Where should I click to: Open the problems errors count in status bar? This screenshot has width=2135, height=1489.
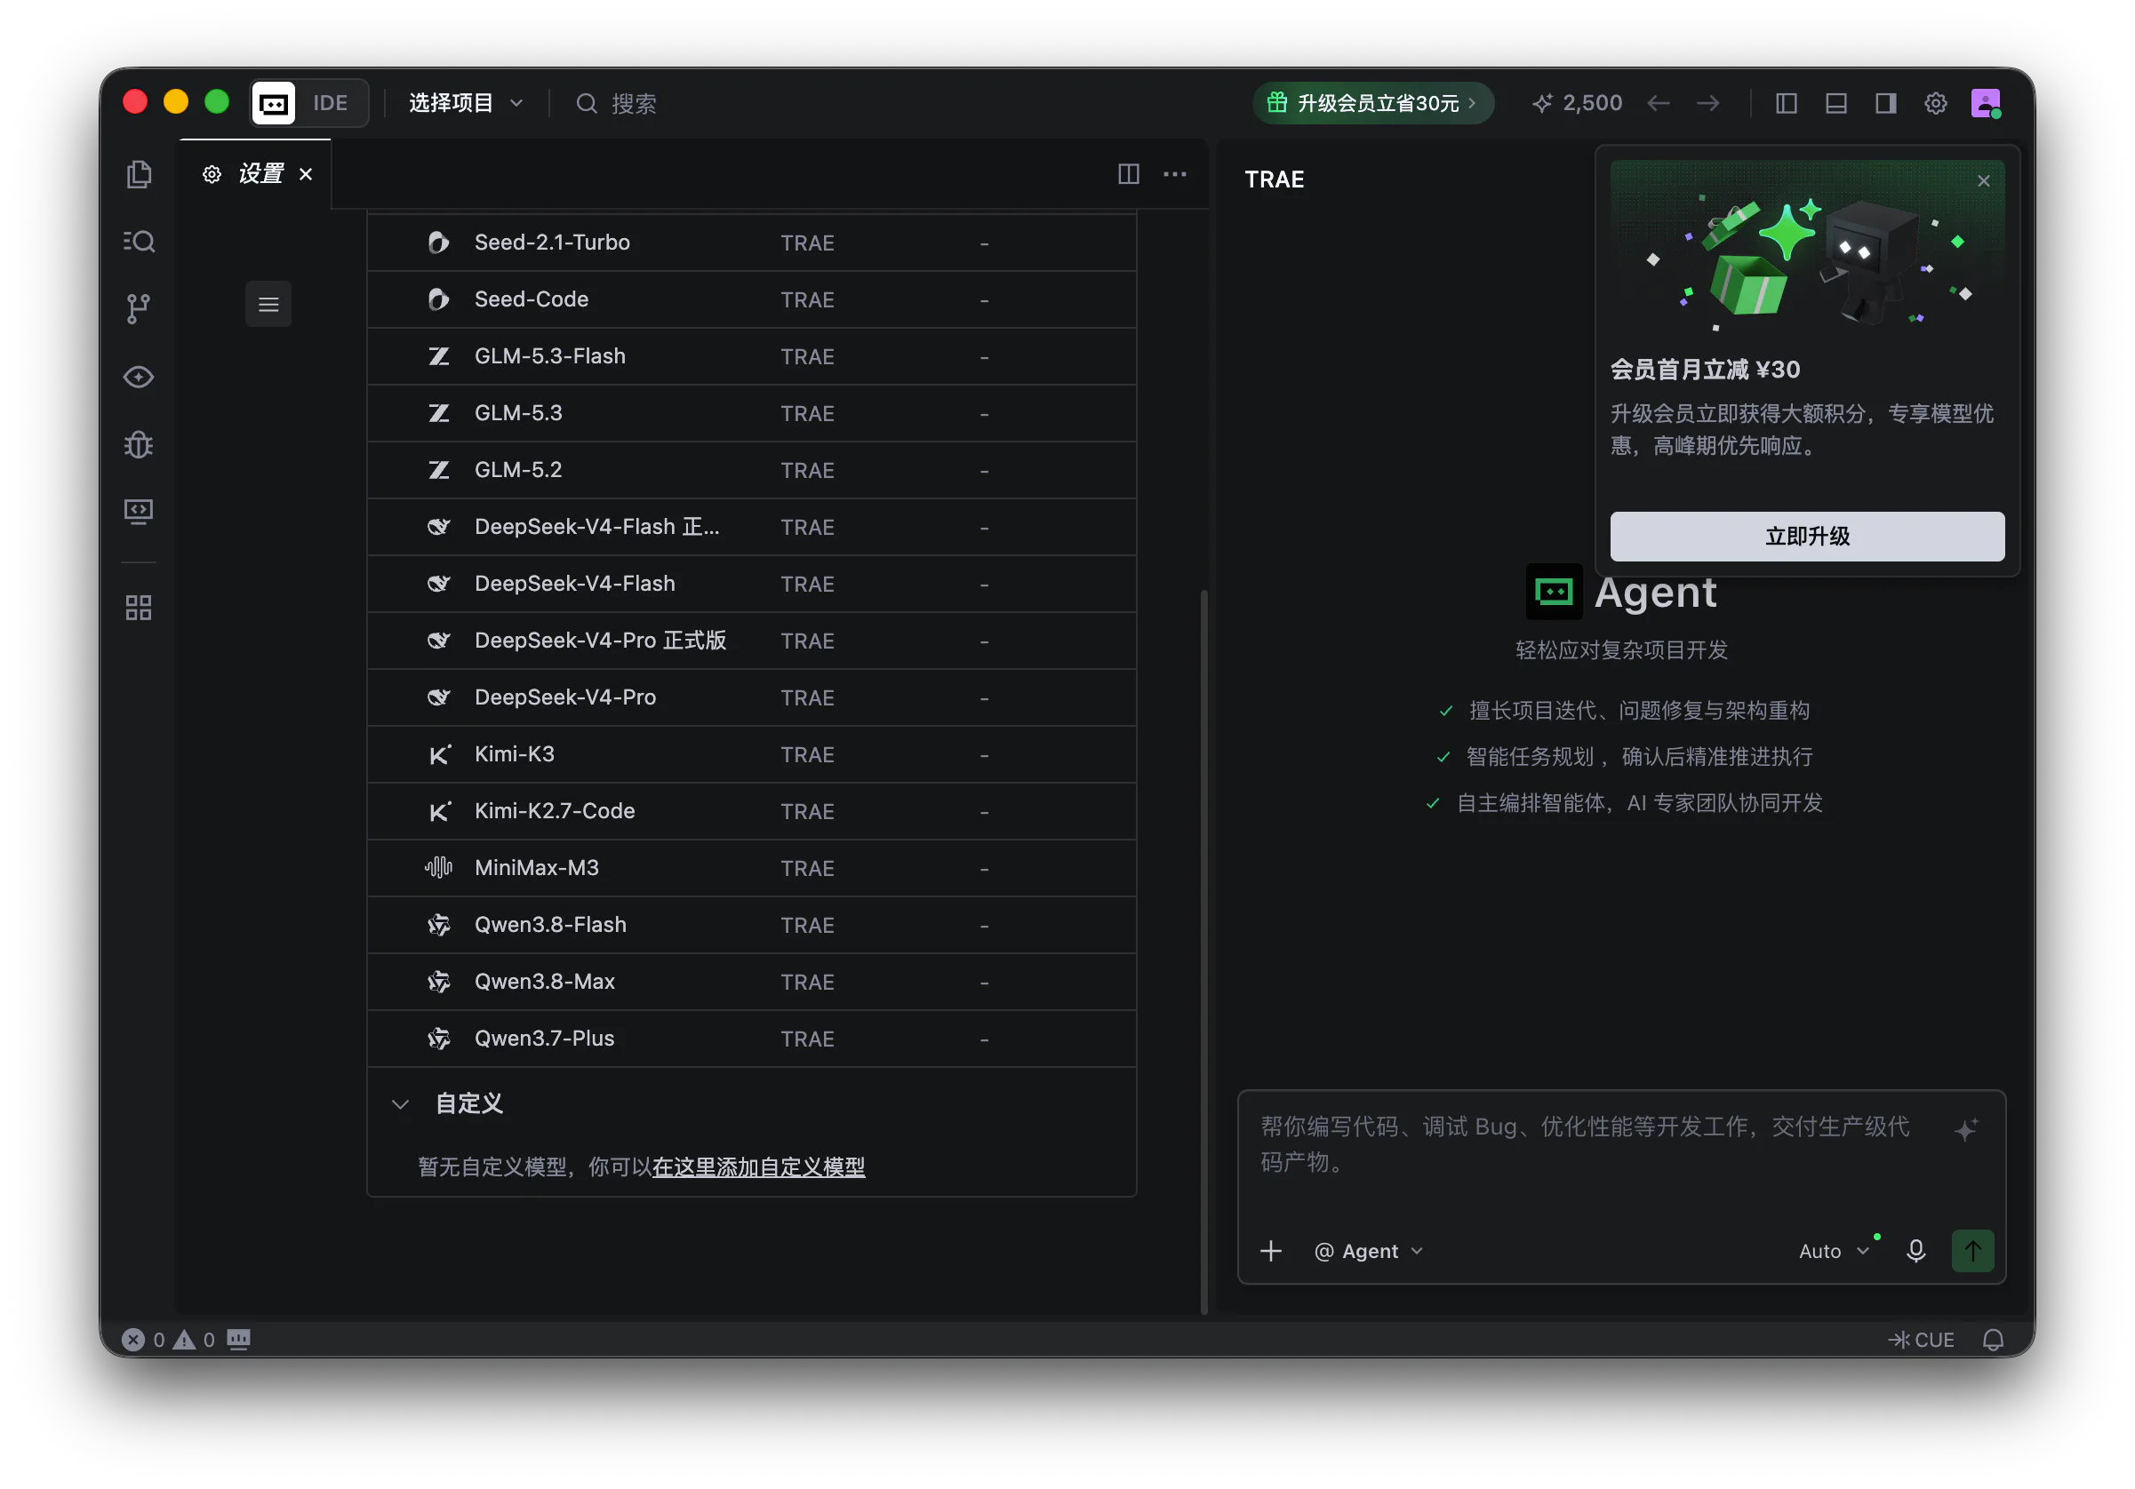pyautogui.click(x=169, y=1340)
